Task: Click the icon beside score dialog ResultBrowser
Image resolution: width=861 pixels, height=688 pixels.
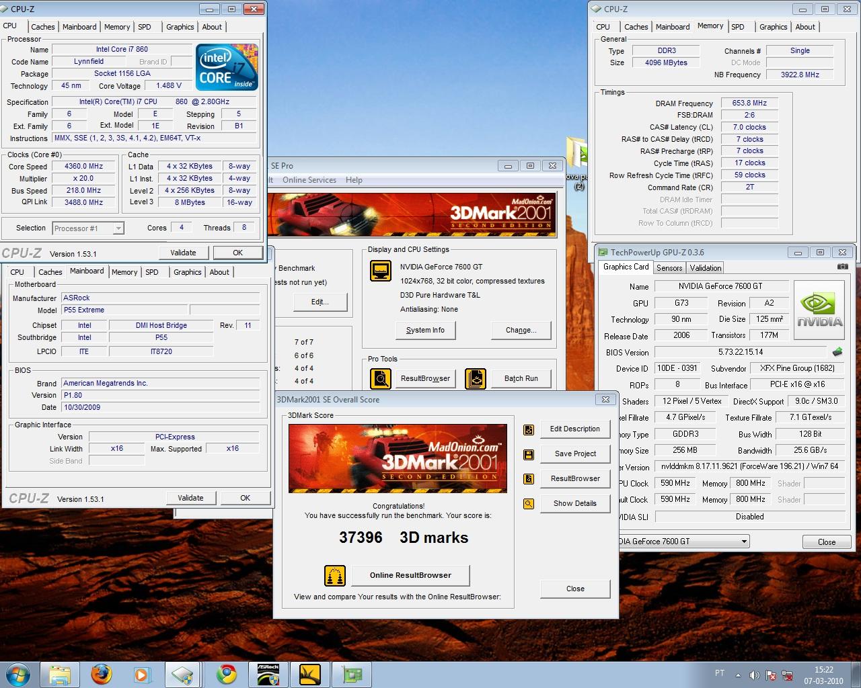Action: [x=529, y=479]
